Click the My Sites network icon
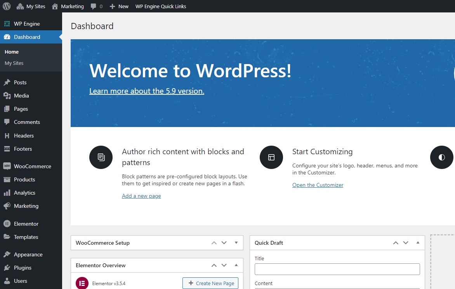The height and width of the screenshot is (289, 455). click(x=20, y=6)
